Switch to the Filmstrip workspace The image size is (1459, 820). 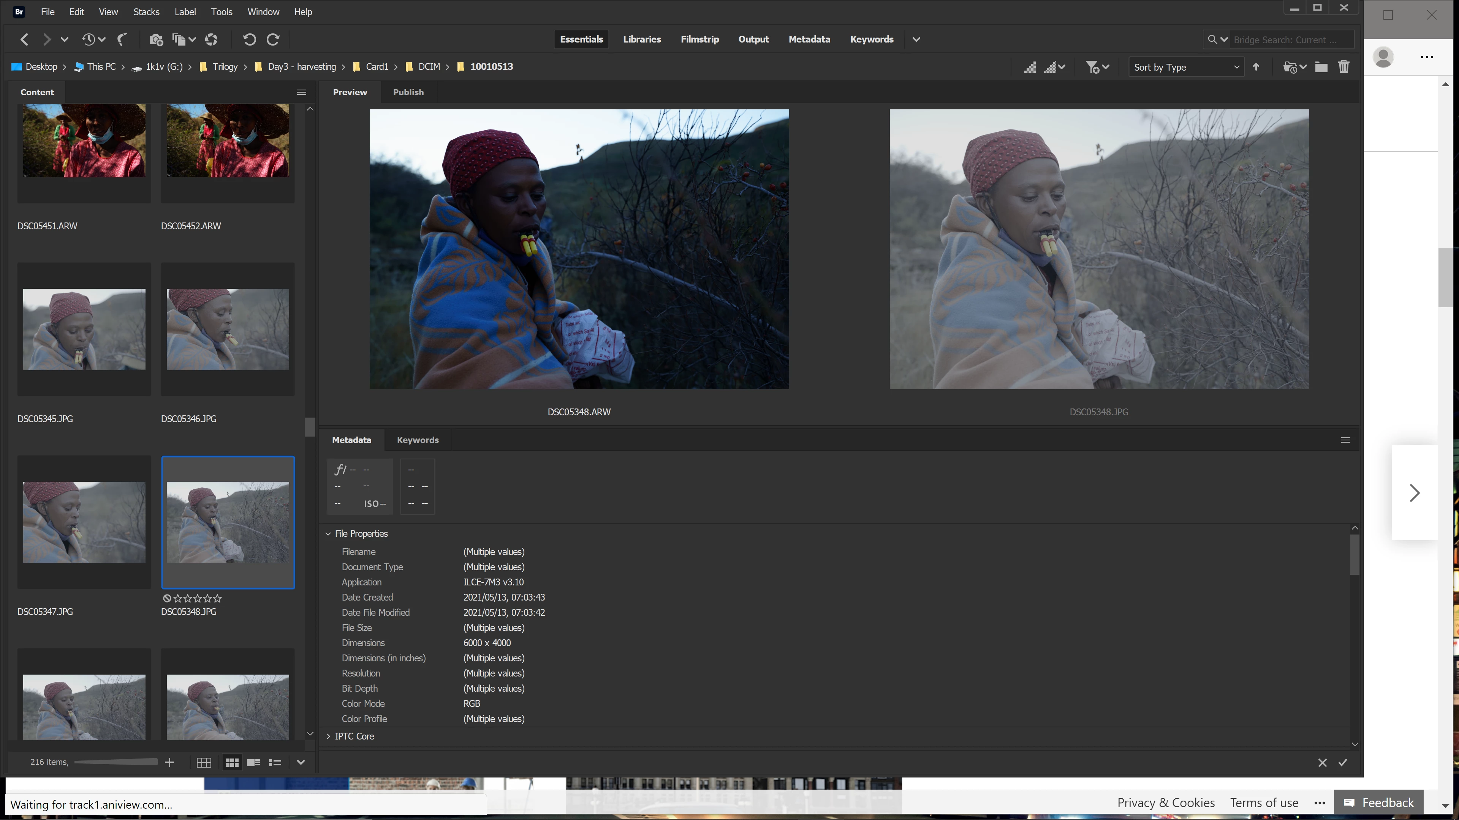(x=699, y=39)
